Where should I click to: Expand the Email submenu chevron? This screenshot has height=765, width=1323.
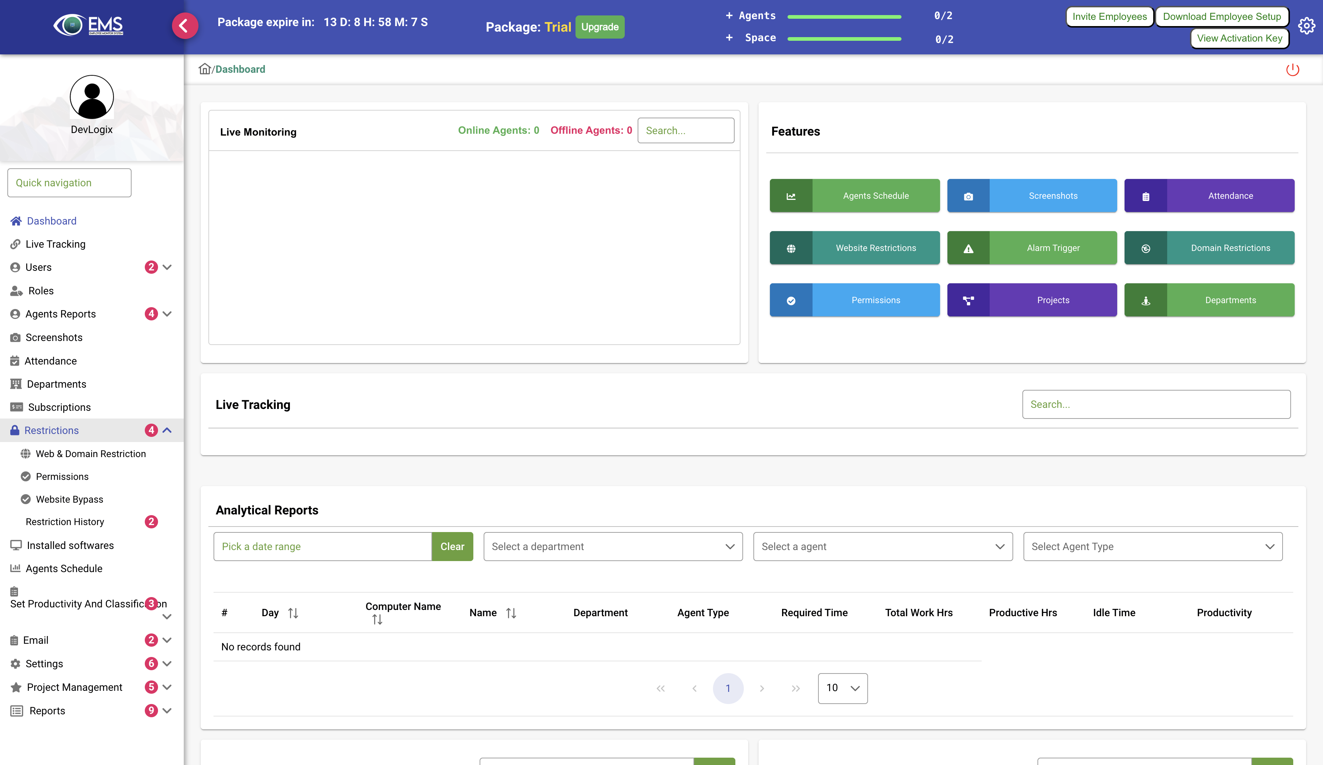point(167,640)
